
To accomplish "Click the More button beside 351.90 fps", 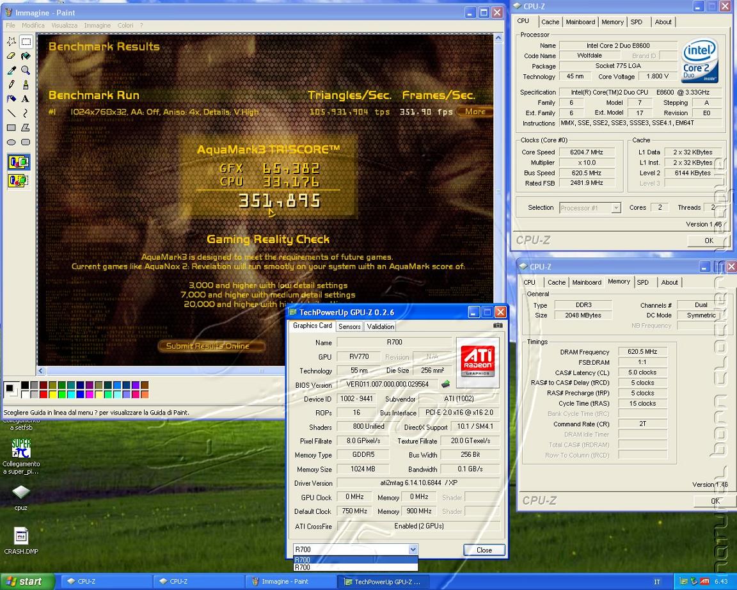I will (475, 111).
